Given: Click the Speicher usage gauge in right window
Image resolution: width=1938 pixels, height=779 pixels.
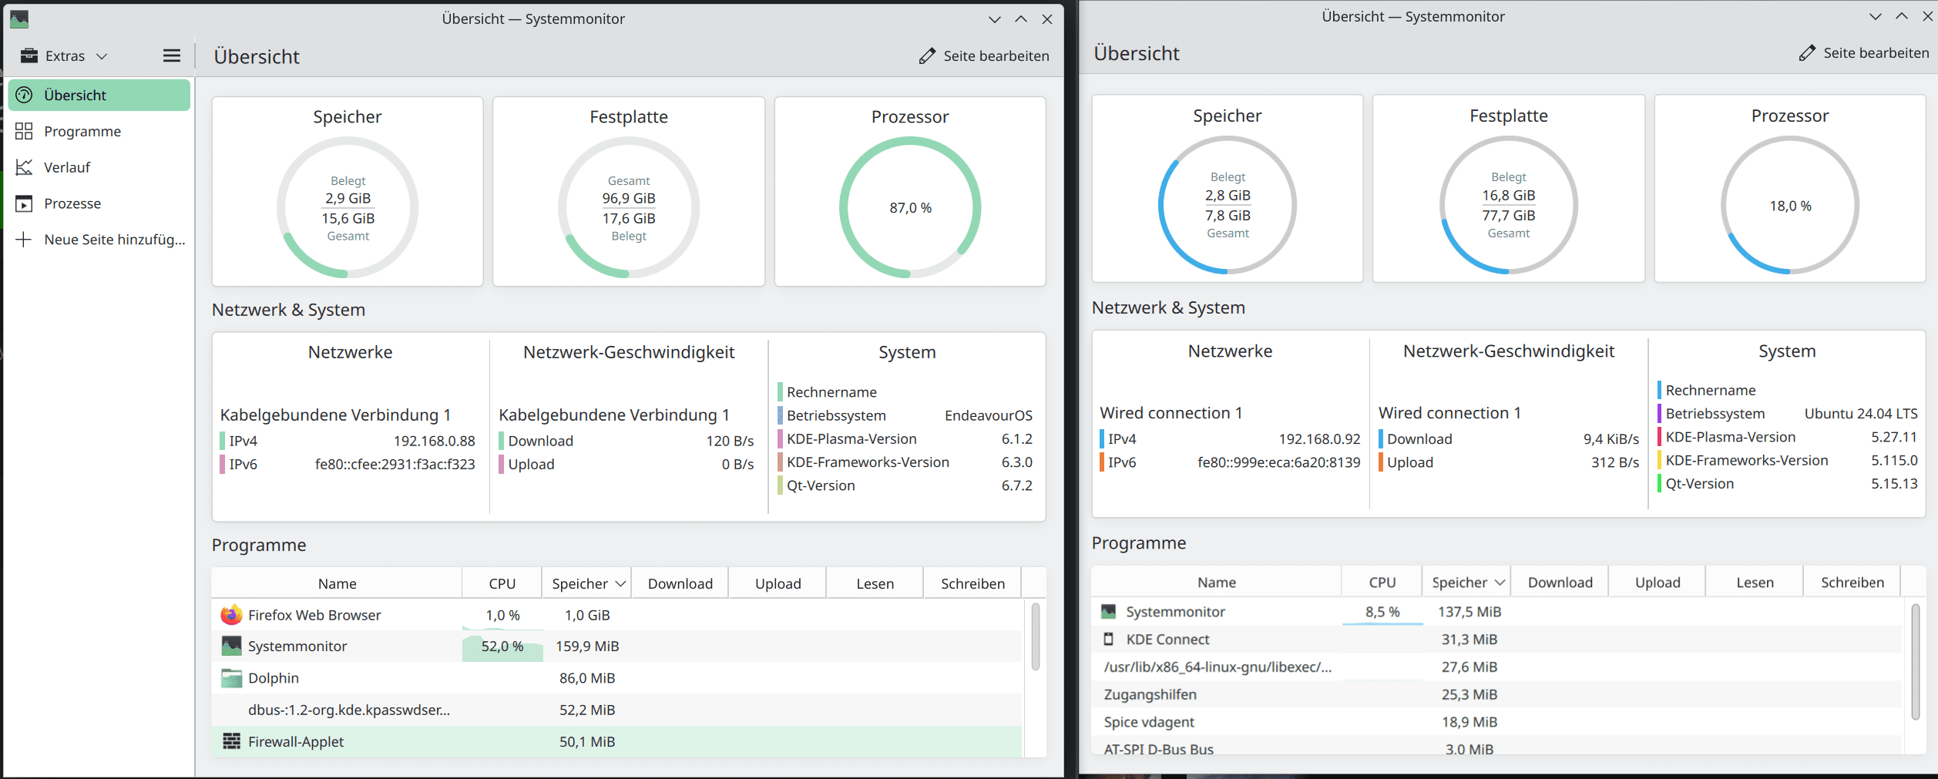Looking at the screenshot, I should point(1228,205).
